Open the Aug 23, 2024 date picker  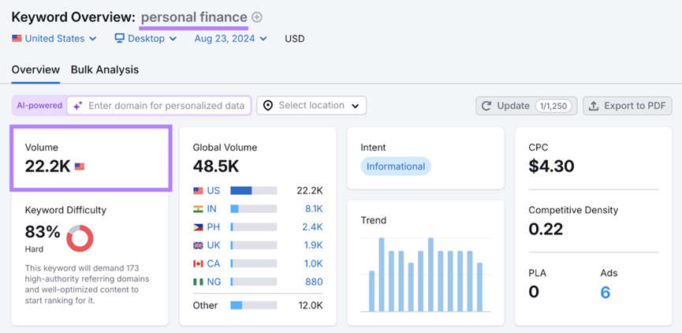[x=230, y=38]
